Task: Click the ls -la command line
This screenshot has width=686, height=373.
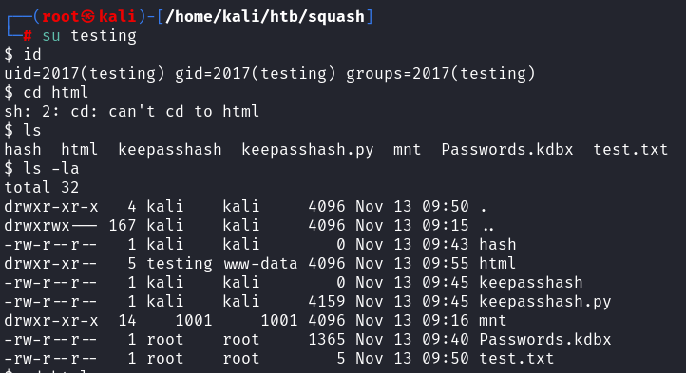Action: pos(42,168)
